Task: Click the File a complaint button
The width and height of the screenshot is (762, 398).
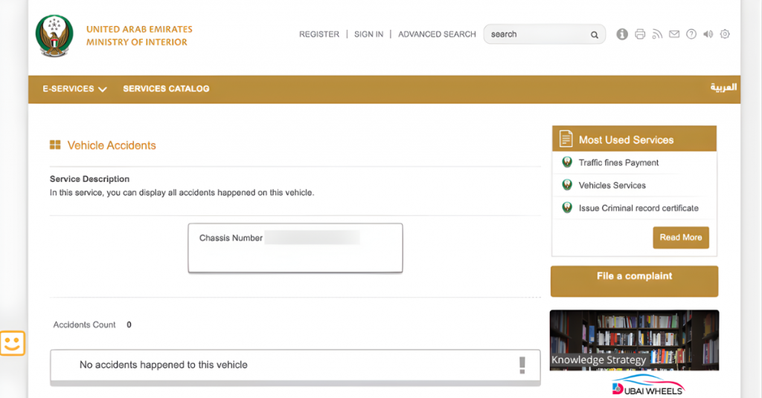Action: point(634,281)
